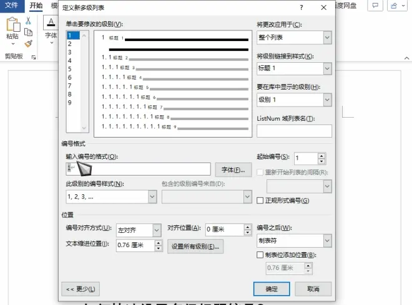Viewport: 412px width, 305px height.
Task: Open the 要在库中显示的级别 dropdown
Action: click(327, 100)
